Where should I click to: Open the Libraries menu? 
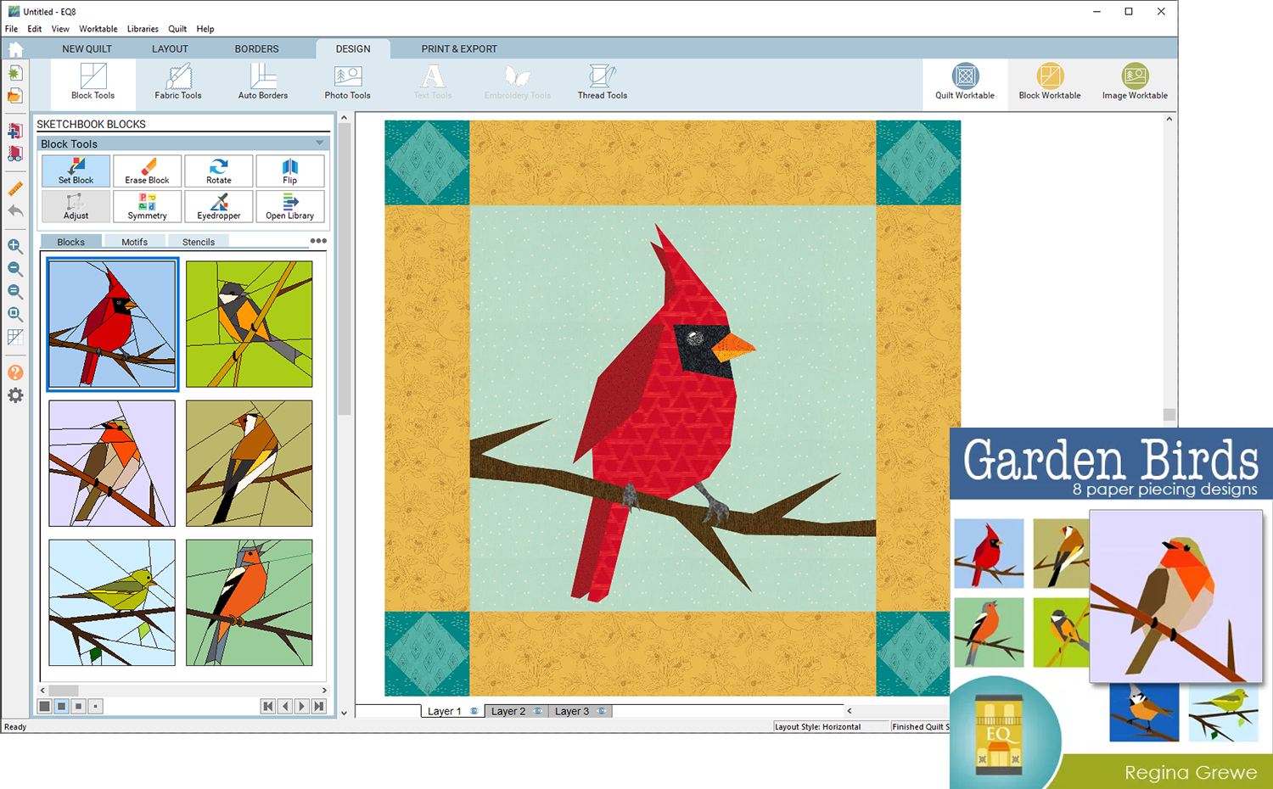pos(143,29)
